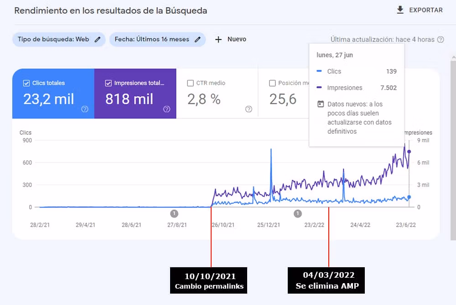Click the pencil icon on Fecha chip
456x305 pixels.
(197, 40)
